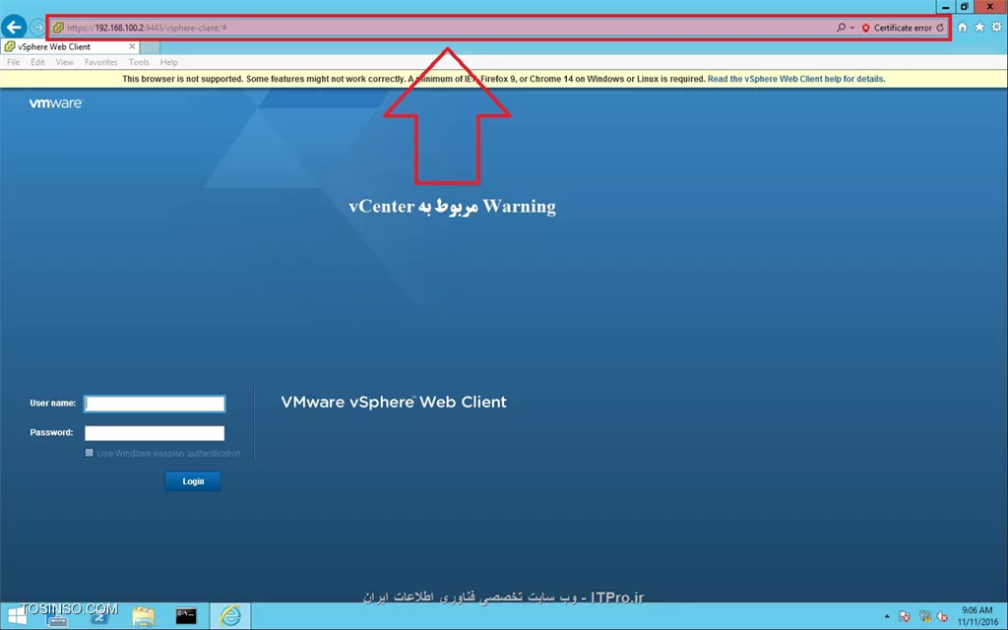Open the Tools menu
Image resolution: width=1008 pixels, height=630 pixels.
[x=139, y=62]
